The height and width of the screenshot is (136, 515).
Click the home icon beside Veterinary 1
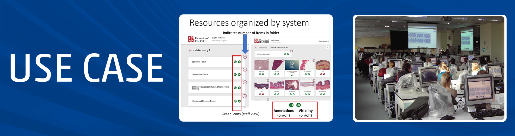click(190, 50)
